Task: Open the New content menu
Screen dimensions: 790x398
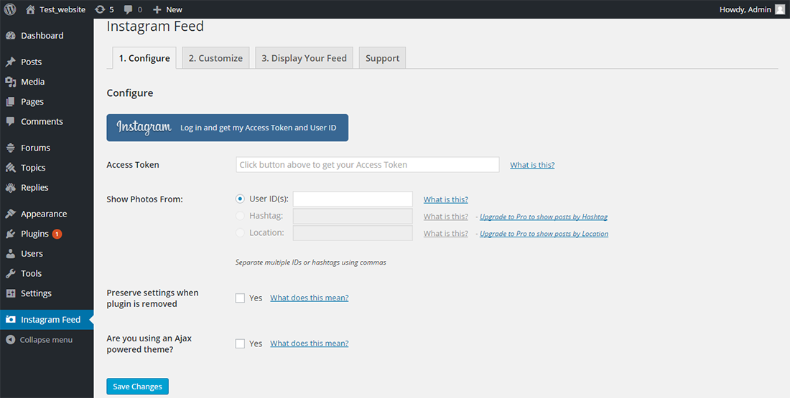Action: (x=167, y=9)
